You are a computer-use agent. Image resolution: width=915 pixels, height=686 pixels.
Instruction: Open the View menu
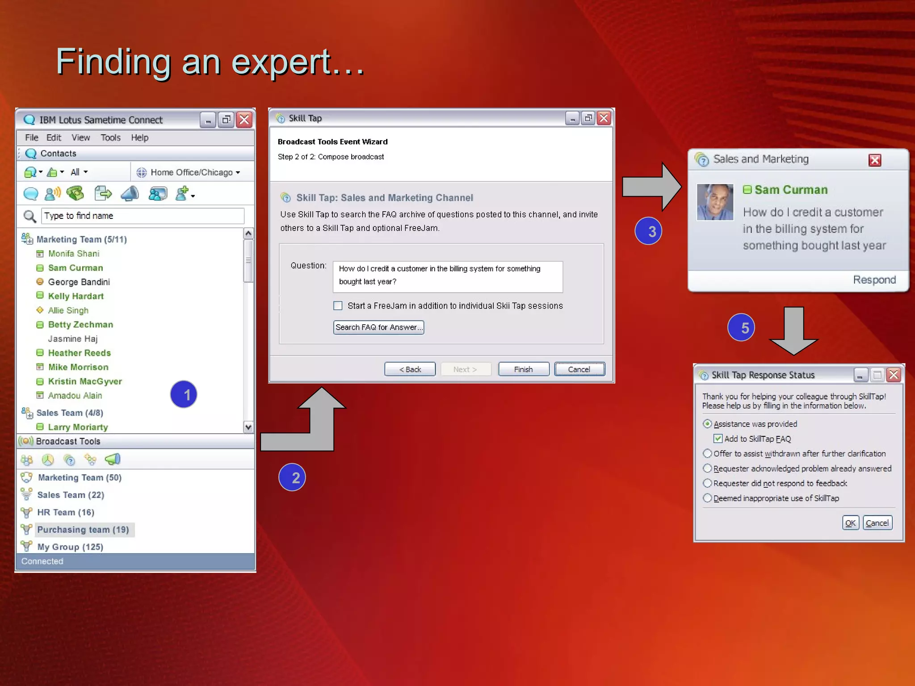[x=80, y=138]
